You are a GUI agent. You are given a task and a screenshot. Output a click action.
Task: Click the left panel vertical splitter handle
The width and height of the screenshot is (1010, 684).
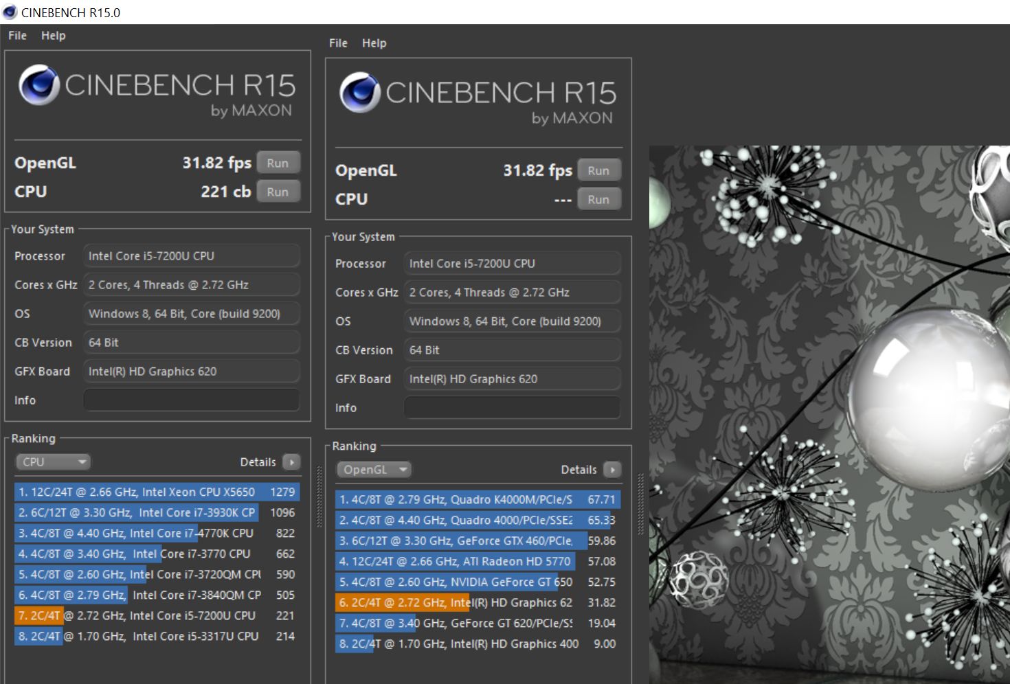319,497
